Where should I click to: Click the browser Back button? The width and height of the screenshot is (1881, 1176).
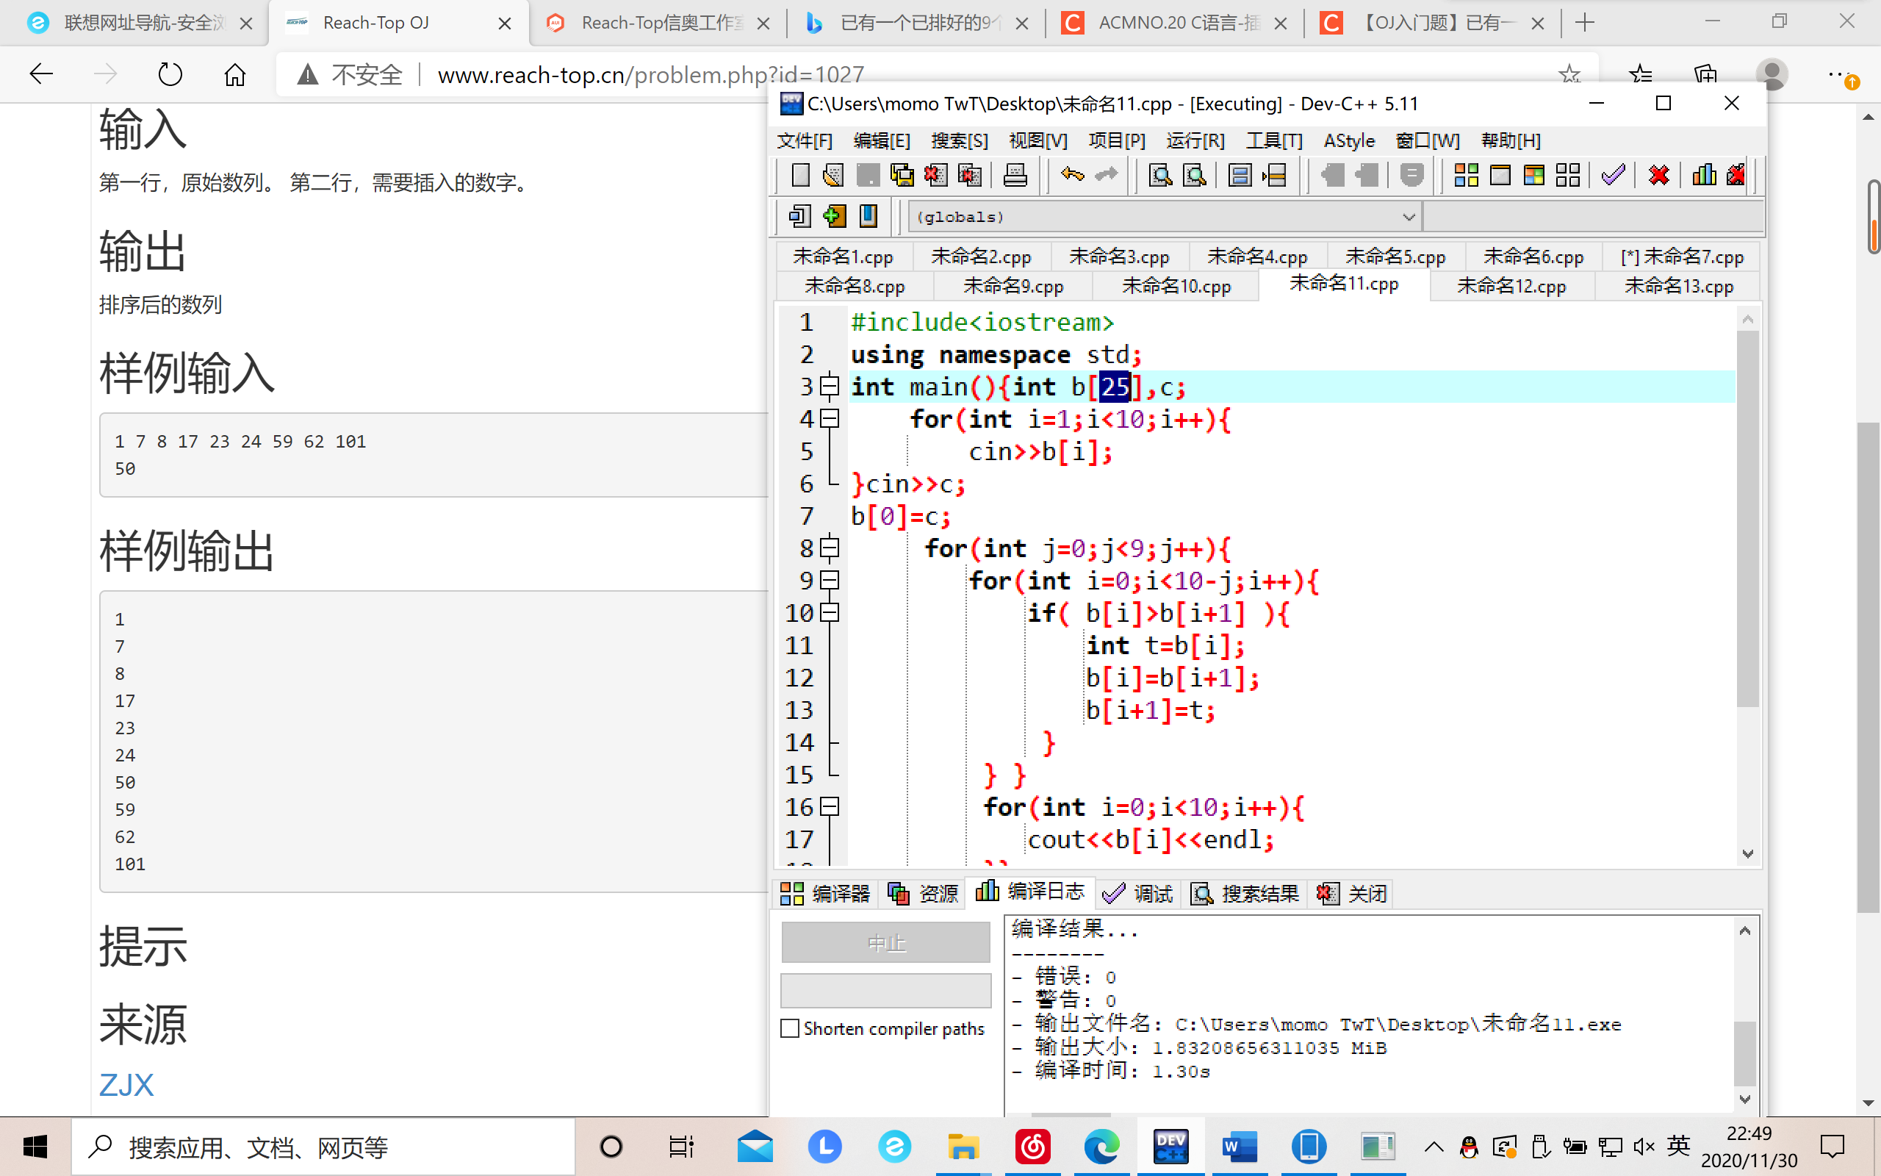pos(40,75)
